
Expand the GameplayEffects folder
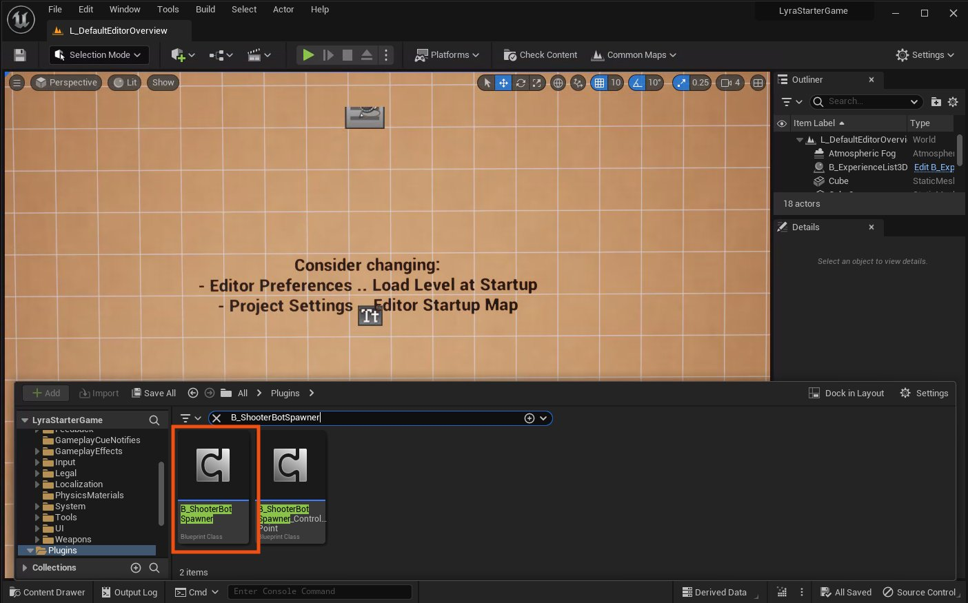(x=37, y=451)
